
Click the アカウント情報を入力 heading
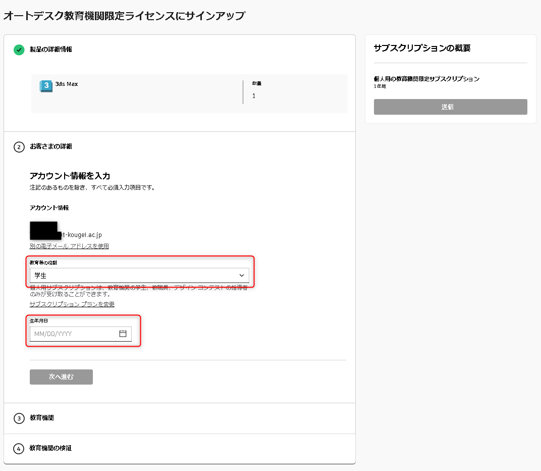(x=70, y=176)
